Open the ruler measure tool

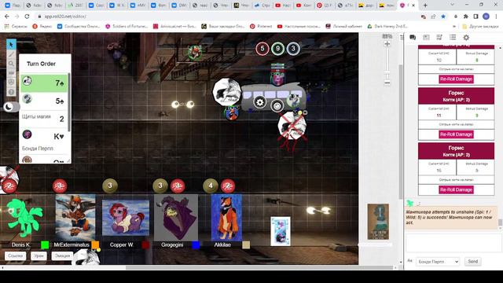[x=11, y=73]
